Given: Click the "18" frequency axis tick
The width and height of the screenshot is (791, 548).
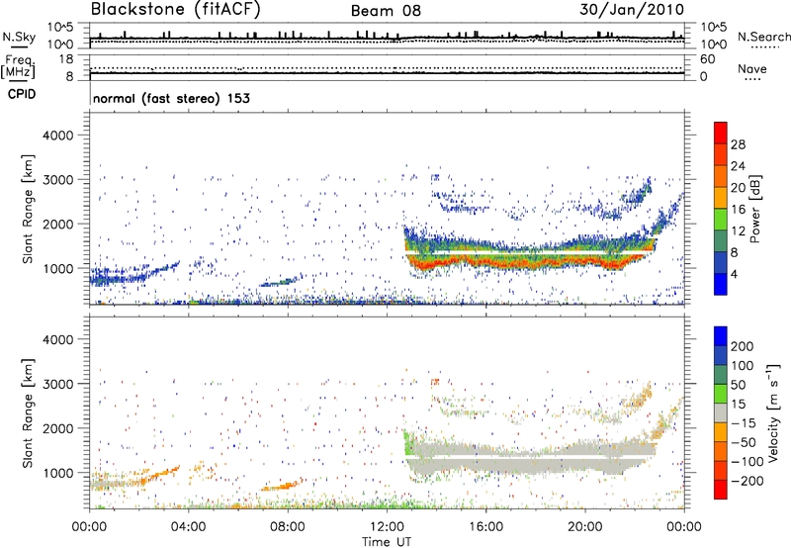Looking at the screenshot, I should click(66, 59).
